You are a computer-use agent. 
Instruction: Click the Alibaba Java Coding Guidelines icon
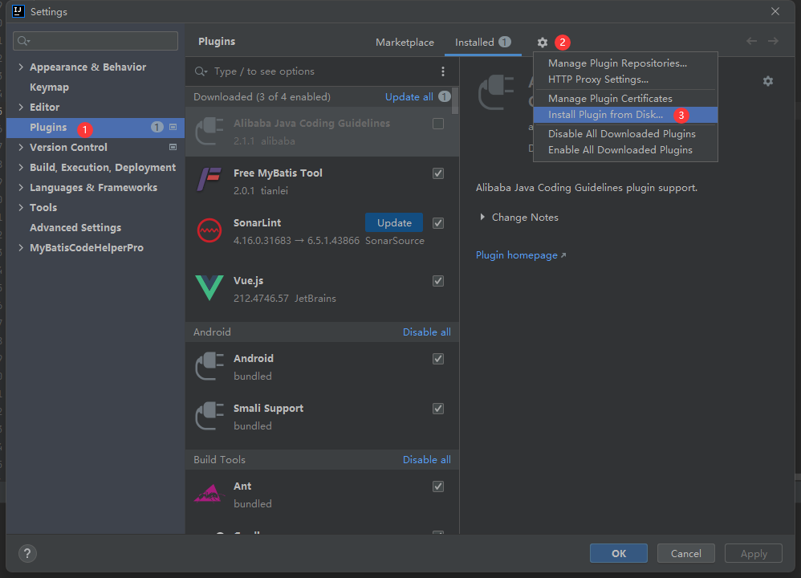(x=209, y=131)
